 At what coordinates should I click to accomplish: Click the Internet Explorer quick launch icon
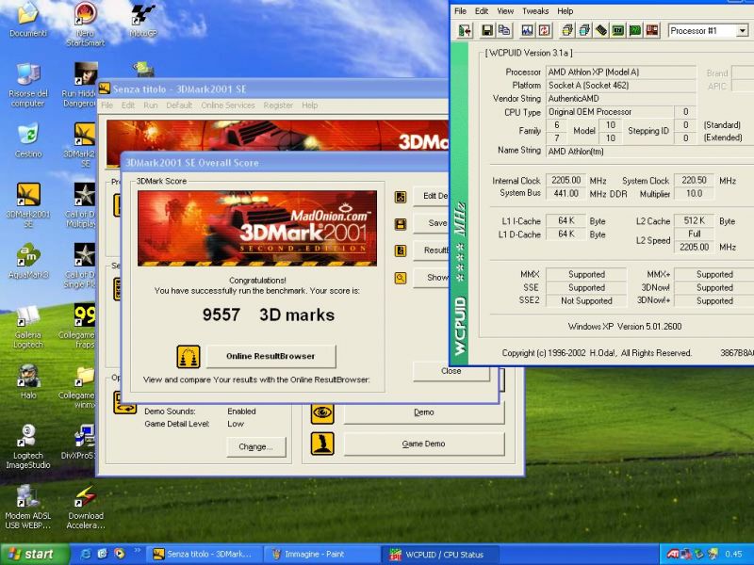tap(86, 554)
